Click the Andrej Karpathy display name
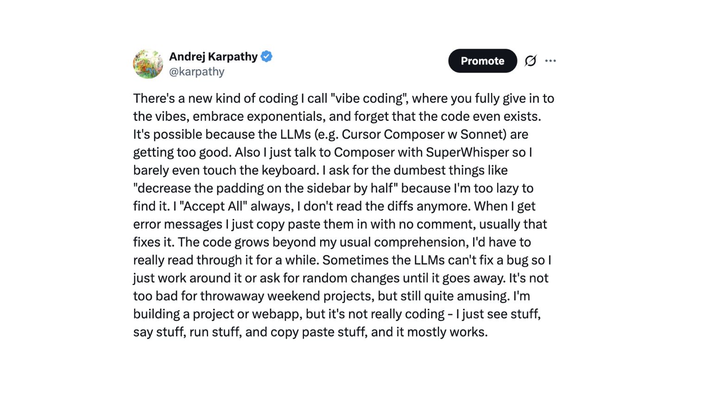Image resolution: width=708 pixels, height=397 pixels. coord(213,56)
